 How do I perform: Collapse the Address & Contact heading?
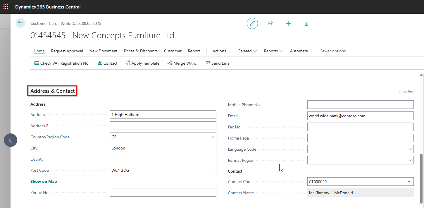[x=53, y=91]
